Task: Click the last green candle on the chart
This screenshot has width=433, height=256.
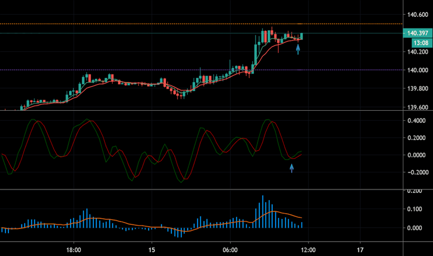Action: click(x=302, y=36)
